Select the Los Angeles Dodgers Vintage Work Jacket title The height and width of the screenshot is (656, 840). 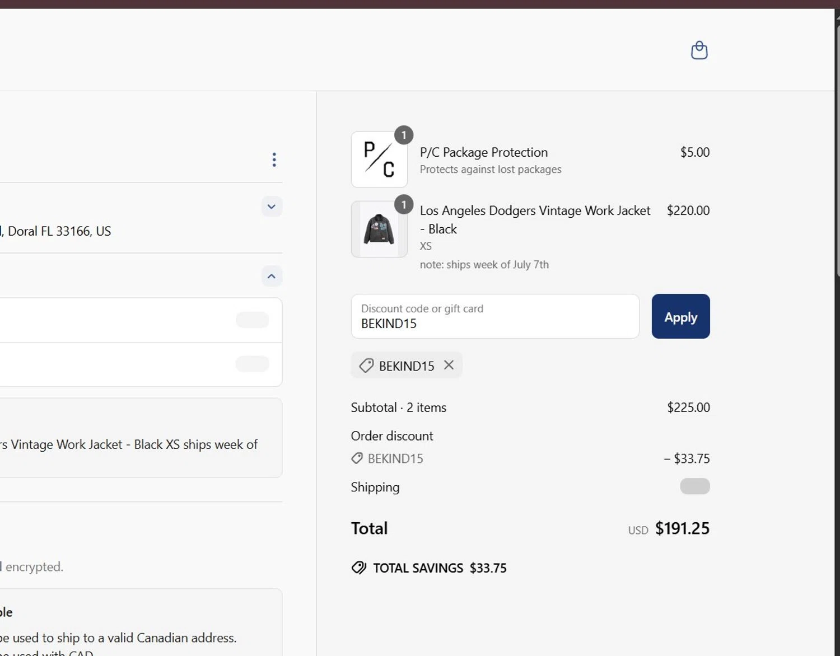pyautogui.click(x=535, y=219)
